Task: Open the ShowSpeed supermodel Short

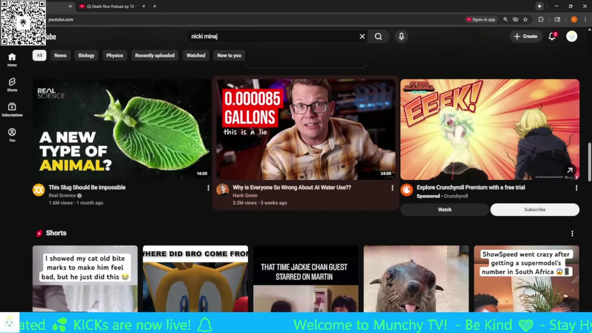Action: click(x=526, y=279)
